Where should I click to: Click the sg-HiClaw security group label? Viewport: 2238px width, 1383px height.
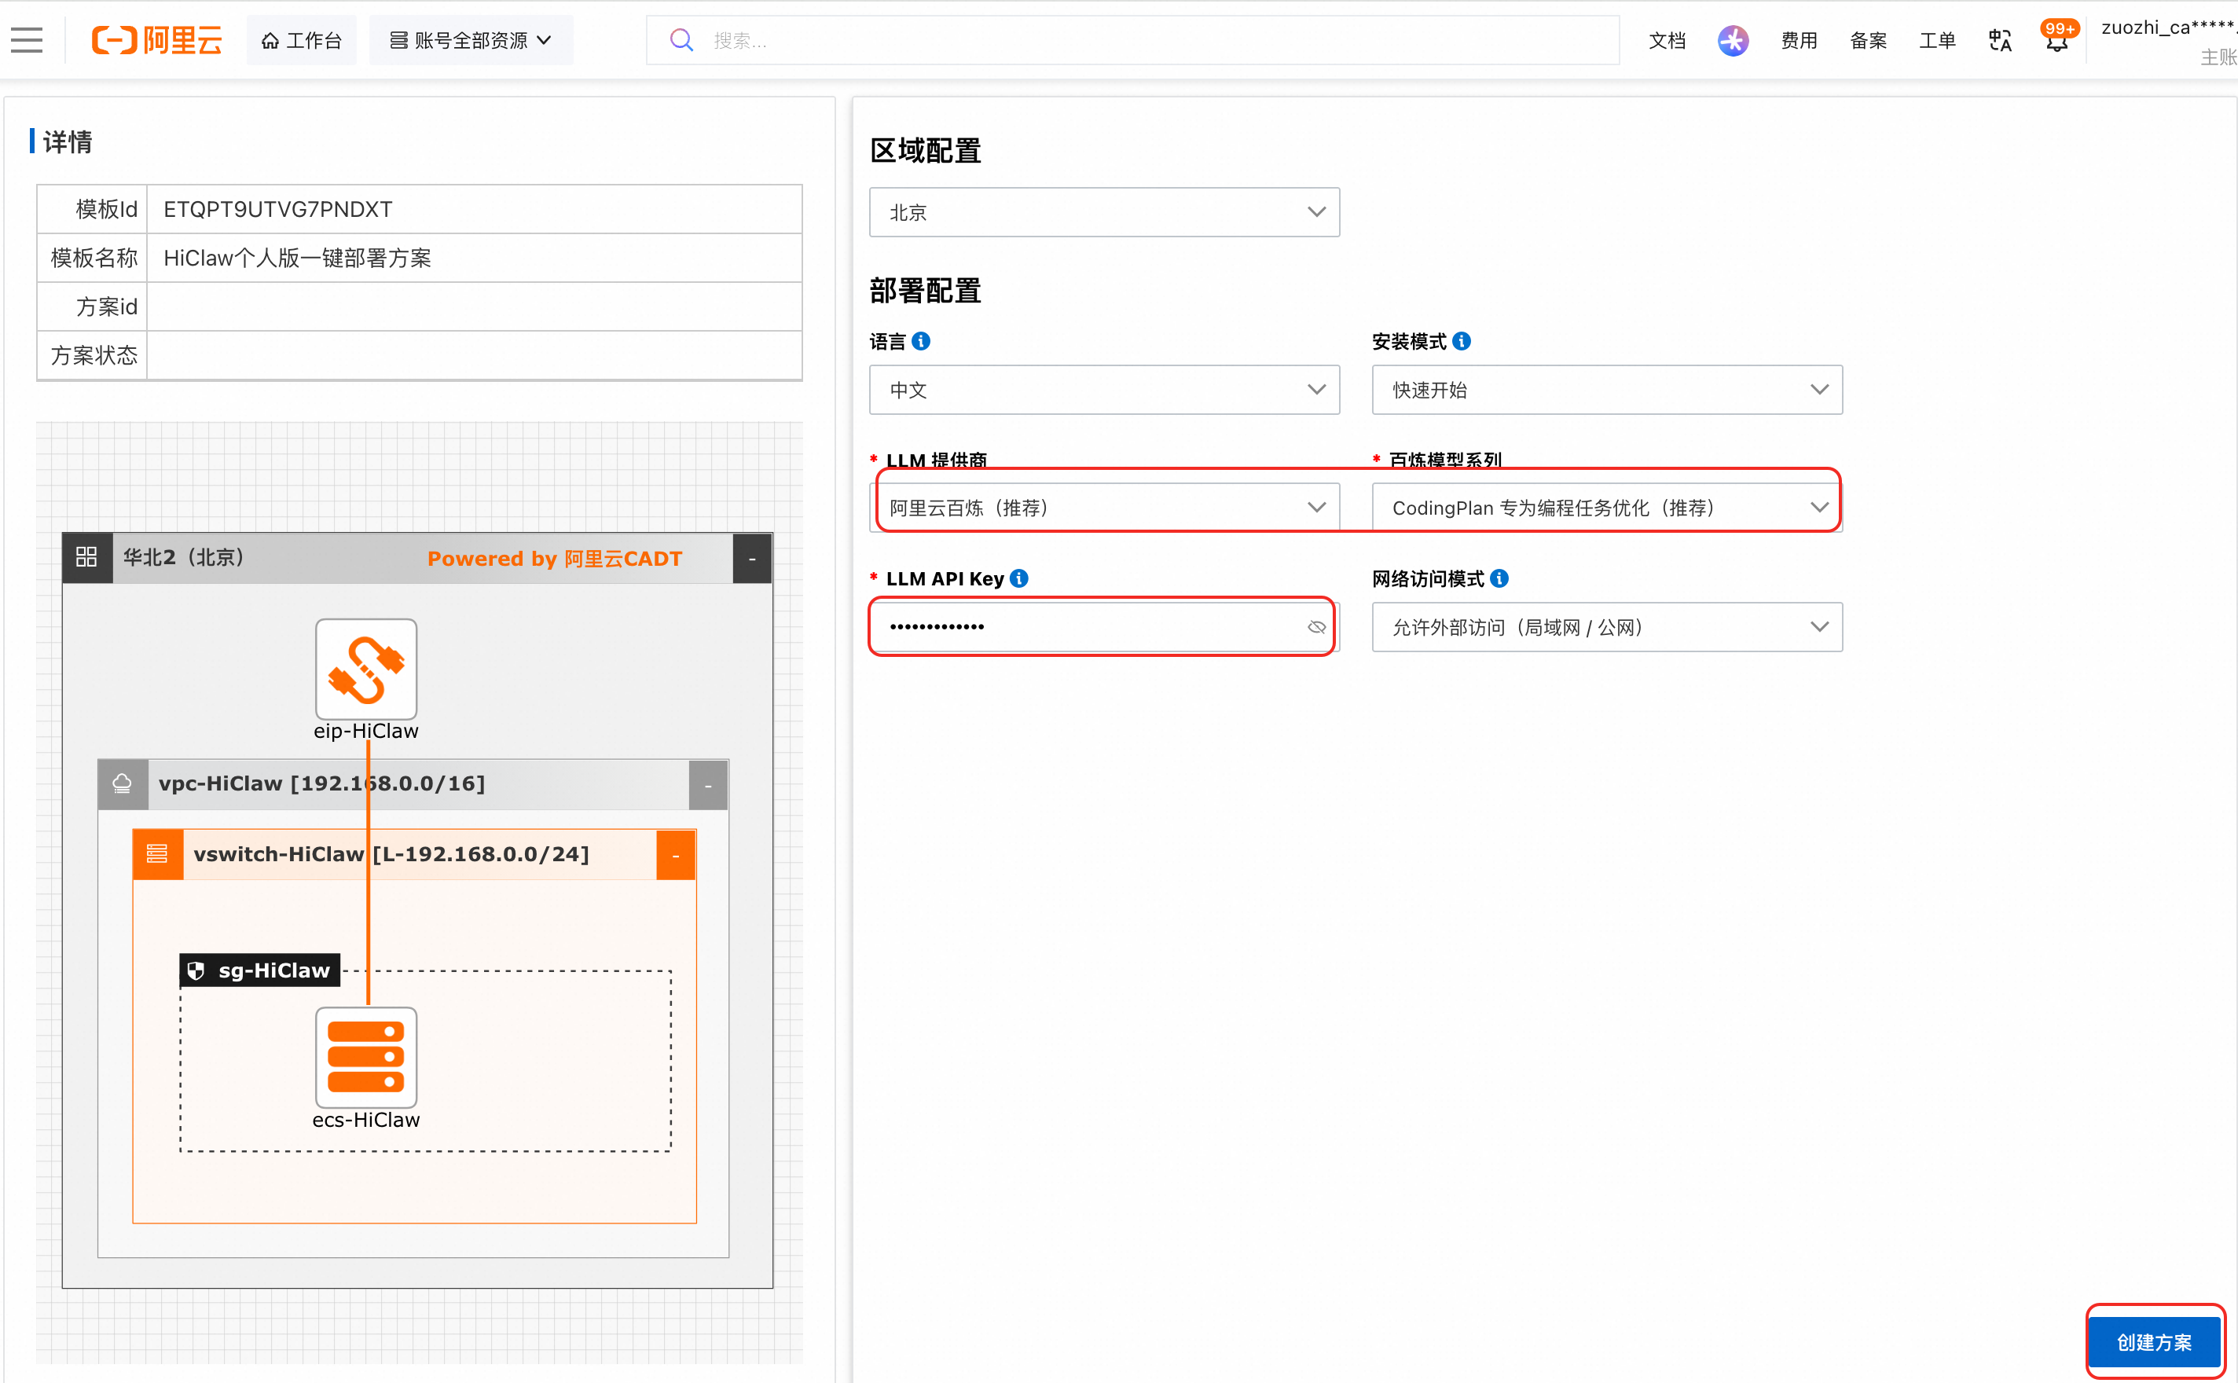260,970
